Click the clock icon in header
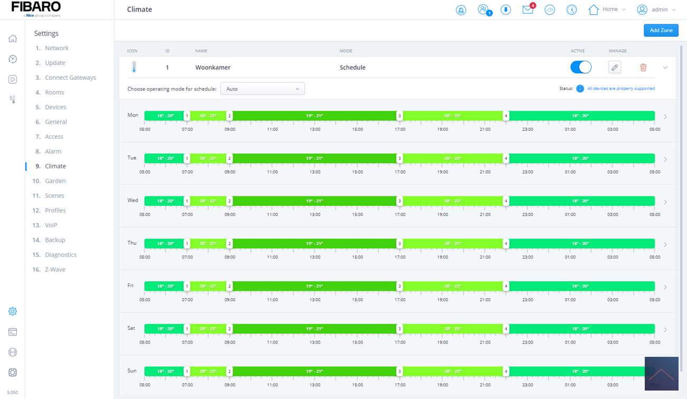This screenshot has height=399, width=687. click(571, 10)
